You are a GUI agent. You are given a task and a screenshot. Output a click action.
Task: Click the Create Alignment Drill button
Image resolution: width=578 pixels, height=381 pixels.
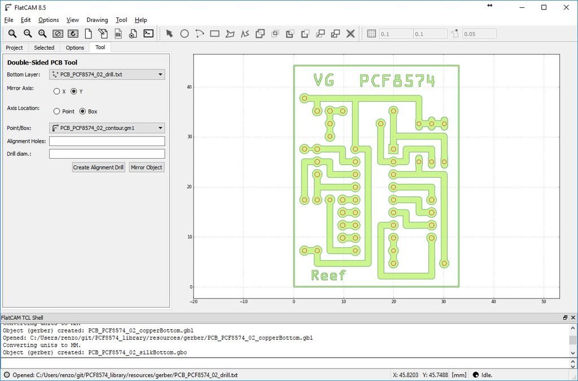pos(98,167)
